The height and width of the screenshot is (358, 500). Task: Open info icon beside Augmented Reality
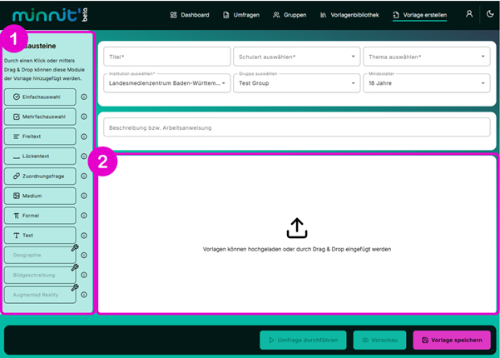(84, 295)
